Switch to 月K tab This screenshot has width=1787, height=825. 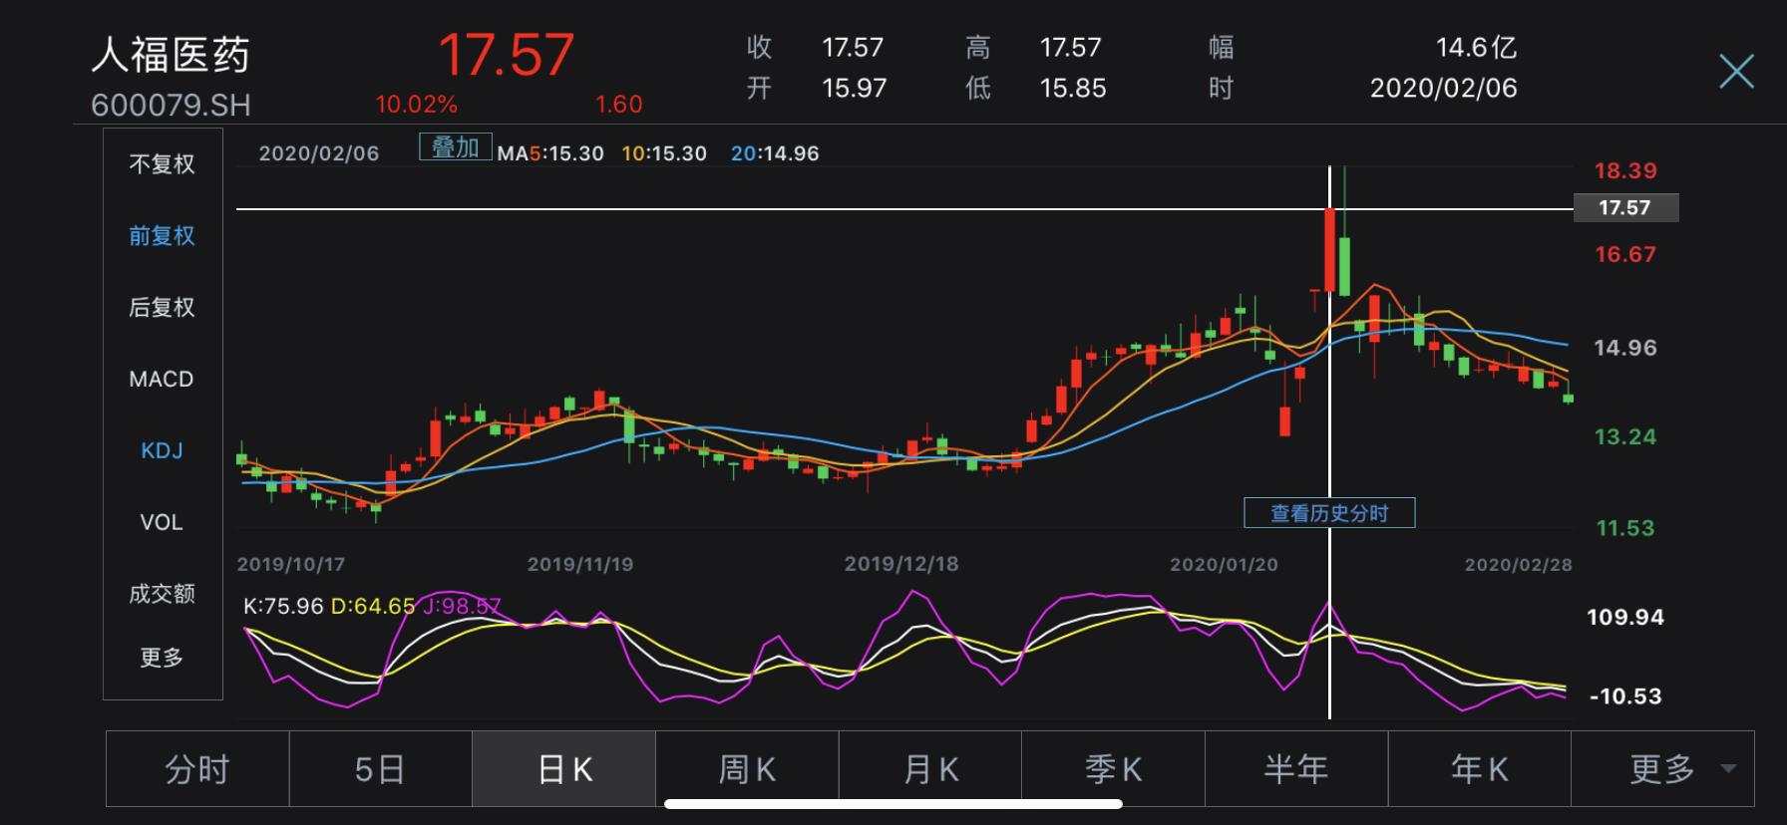(930, 768)
